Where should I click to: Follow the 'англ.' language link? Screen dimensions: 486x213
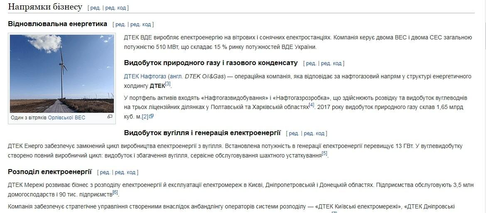177,76
